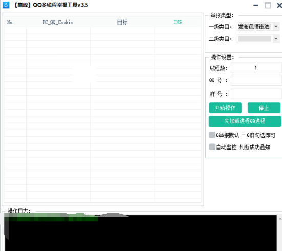
Task: Click the blue app icon in title bar
Action: click(6, 5)
